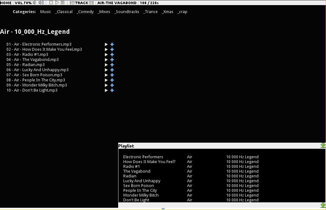Click file name 01 - Air - Electronic Performers.mp3
The image size is (326, 210).
click(39, 44)
